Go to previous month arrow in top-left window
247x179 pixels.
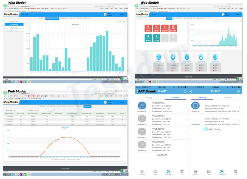117,22
